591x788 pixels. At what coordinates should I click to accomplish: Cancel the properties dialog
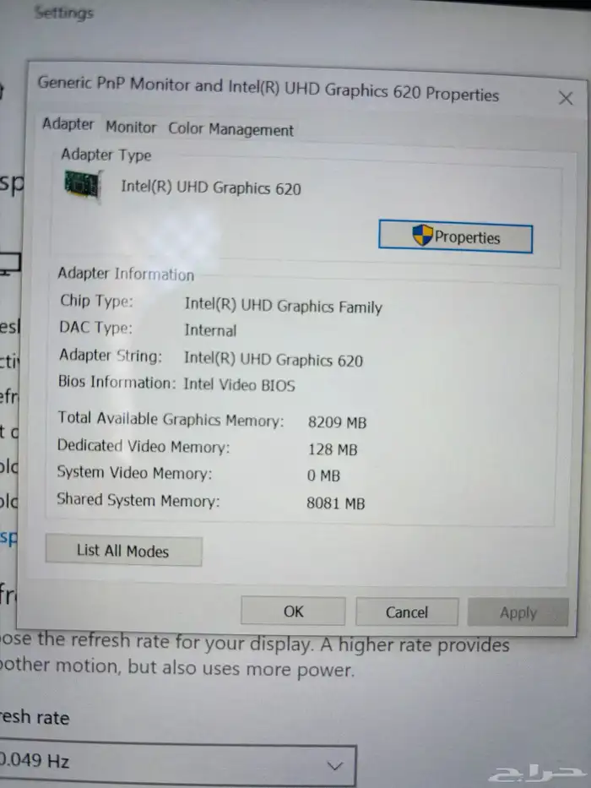click(x=407, y=612)
